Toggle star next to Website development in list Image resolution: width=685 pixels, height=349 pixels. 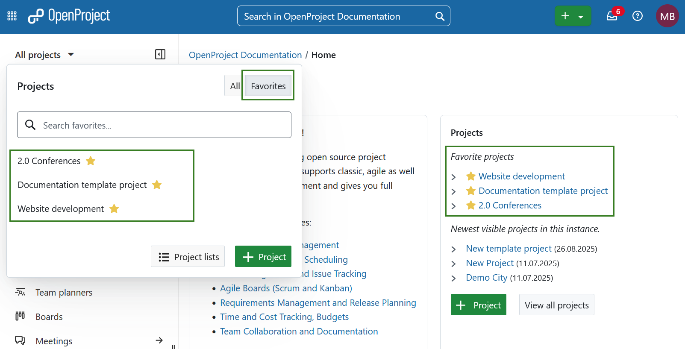pyautogui.click(x=114, y=209)
